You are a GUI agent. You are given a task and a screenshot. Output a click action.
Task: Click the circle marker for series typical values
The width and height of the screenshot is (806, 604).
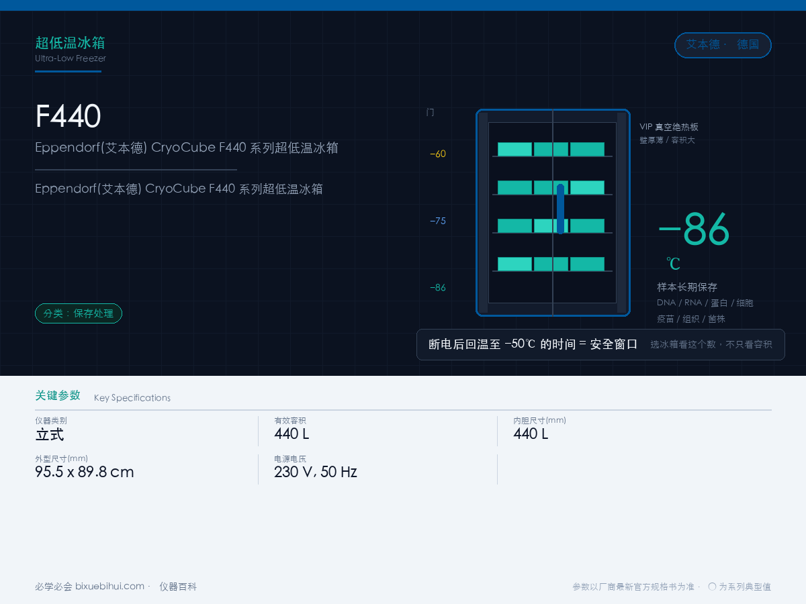712,586
